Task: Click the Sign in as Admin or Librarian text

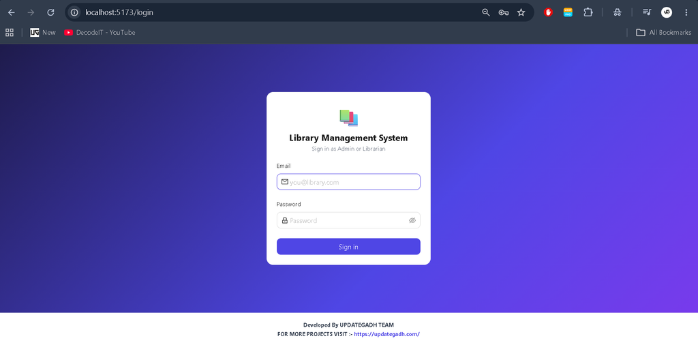Action: [348, 149]
